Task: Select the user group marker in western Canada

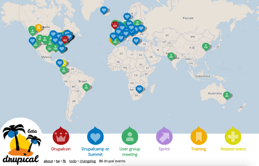Action: pyautogui.click(x=32, y=31)
